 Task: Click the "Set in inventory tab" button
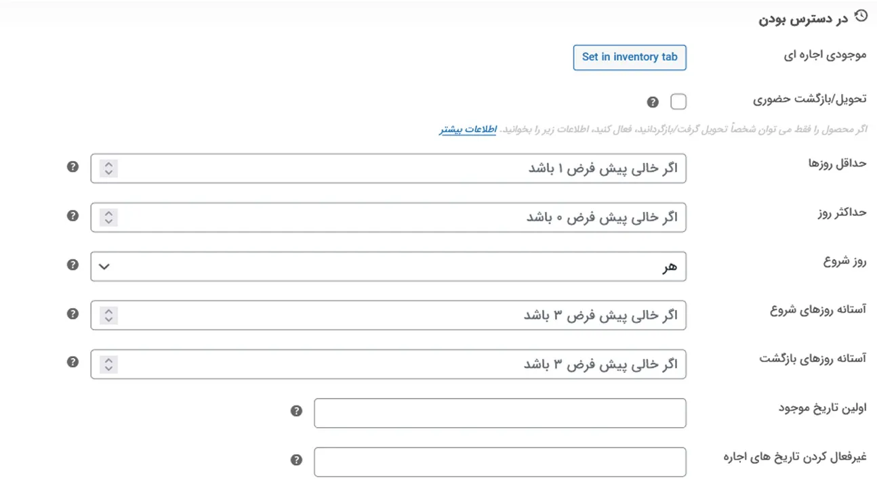630,58
